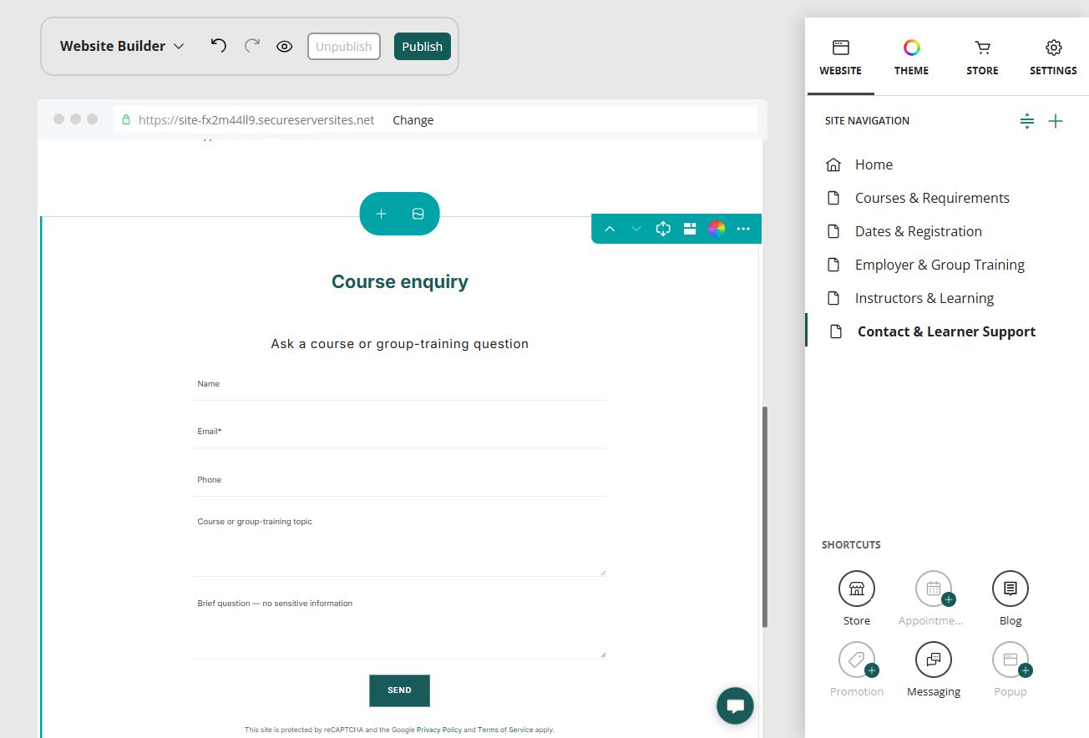
Task: Change the site URL
Action: (413, 119)
